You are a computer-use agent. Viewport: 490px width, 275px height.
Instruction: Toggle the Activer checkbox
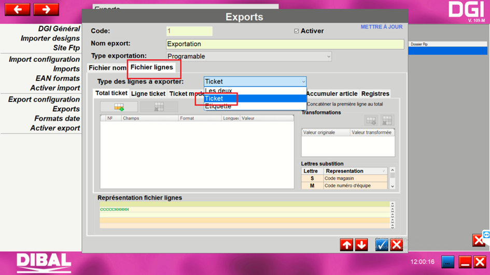click(297, 31)
